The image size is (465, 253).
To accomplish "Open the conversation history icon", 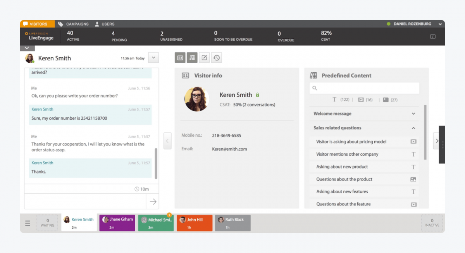I will click(216, 57).
